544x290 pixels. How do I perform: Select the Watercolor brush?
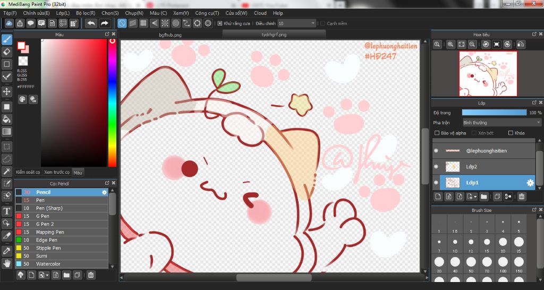(x=62, y=264)
